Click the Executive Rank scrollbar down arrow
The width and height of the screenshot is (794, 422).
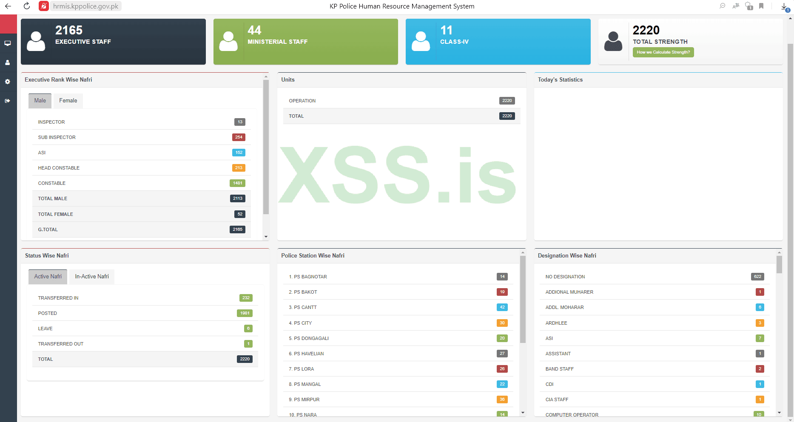(x=266, y=237)
